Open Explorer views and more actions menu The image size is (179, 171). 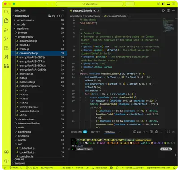point(63,11)
